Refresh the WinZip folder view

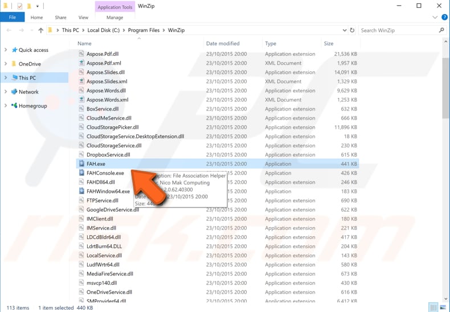point(352,30)
